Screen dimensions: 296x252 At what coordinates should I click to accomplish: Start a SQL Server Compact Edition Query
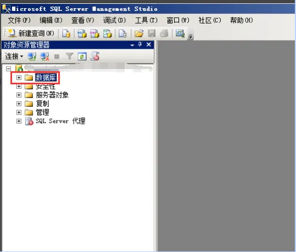[122, 33]
